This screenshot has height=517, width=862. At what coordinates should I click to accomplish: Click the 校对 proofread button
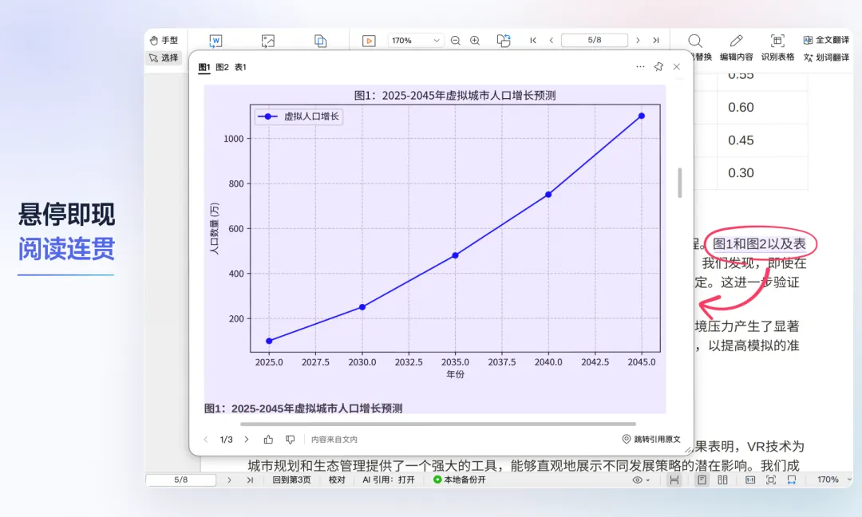coord(337,480)
